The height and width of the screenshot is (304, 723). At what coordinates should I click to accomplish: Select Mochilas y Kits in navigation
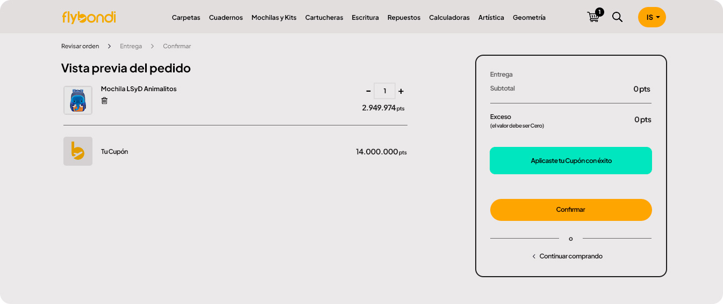274,18
